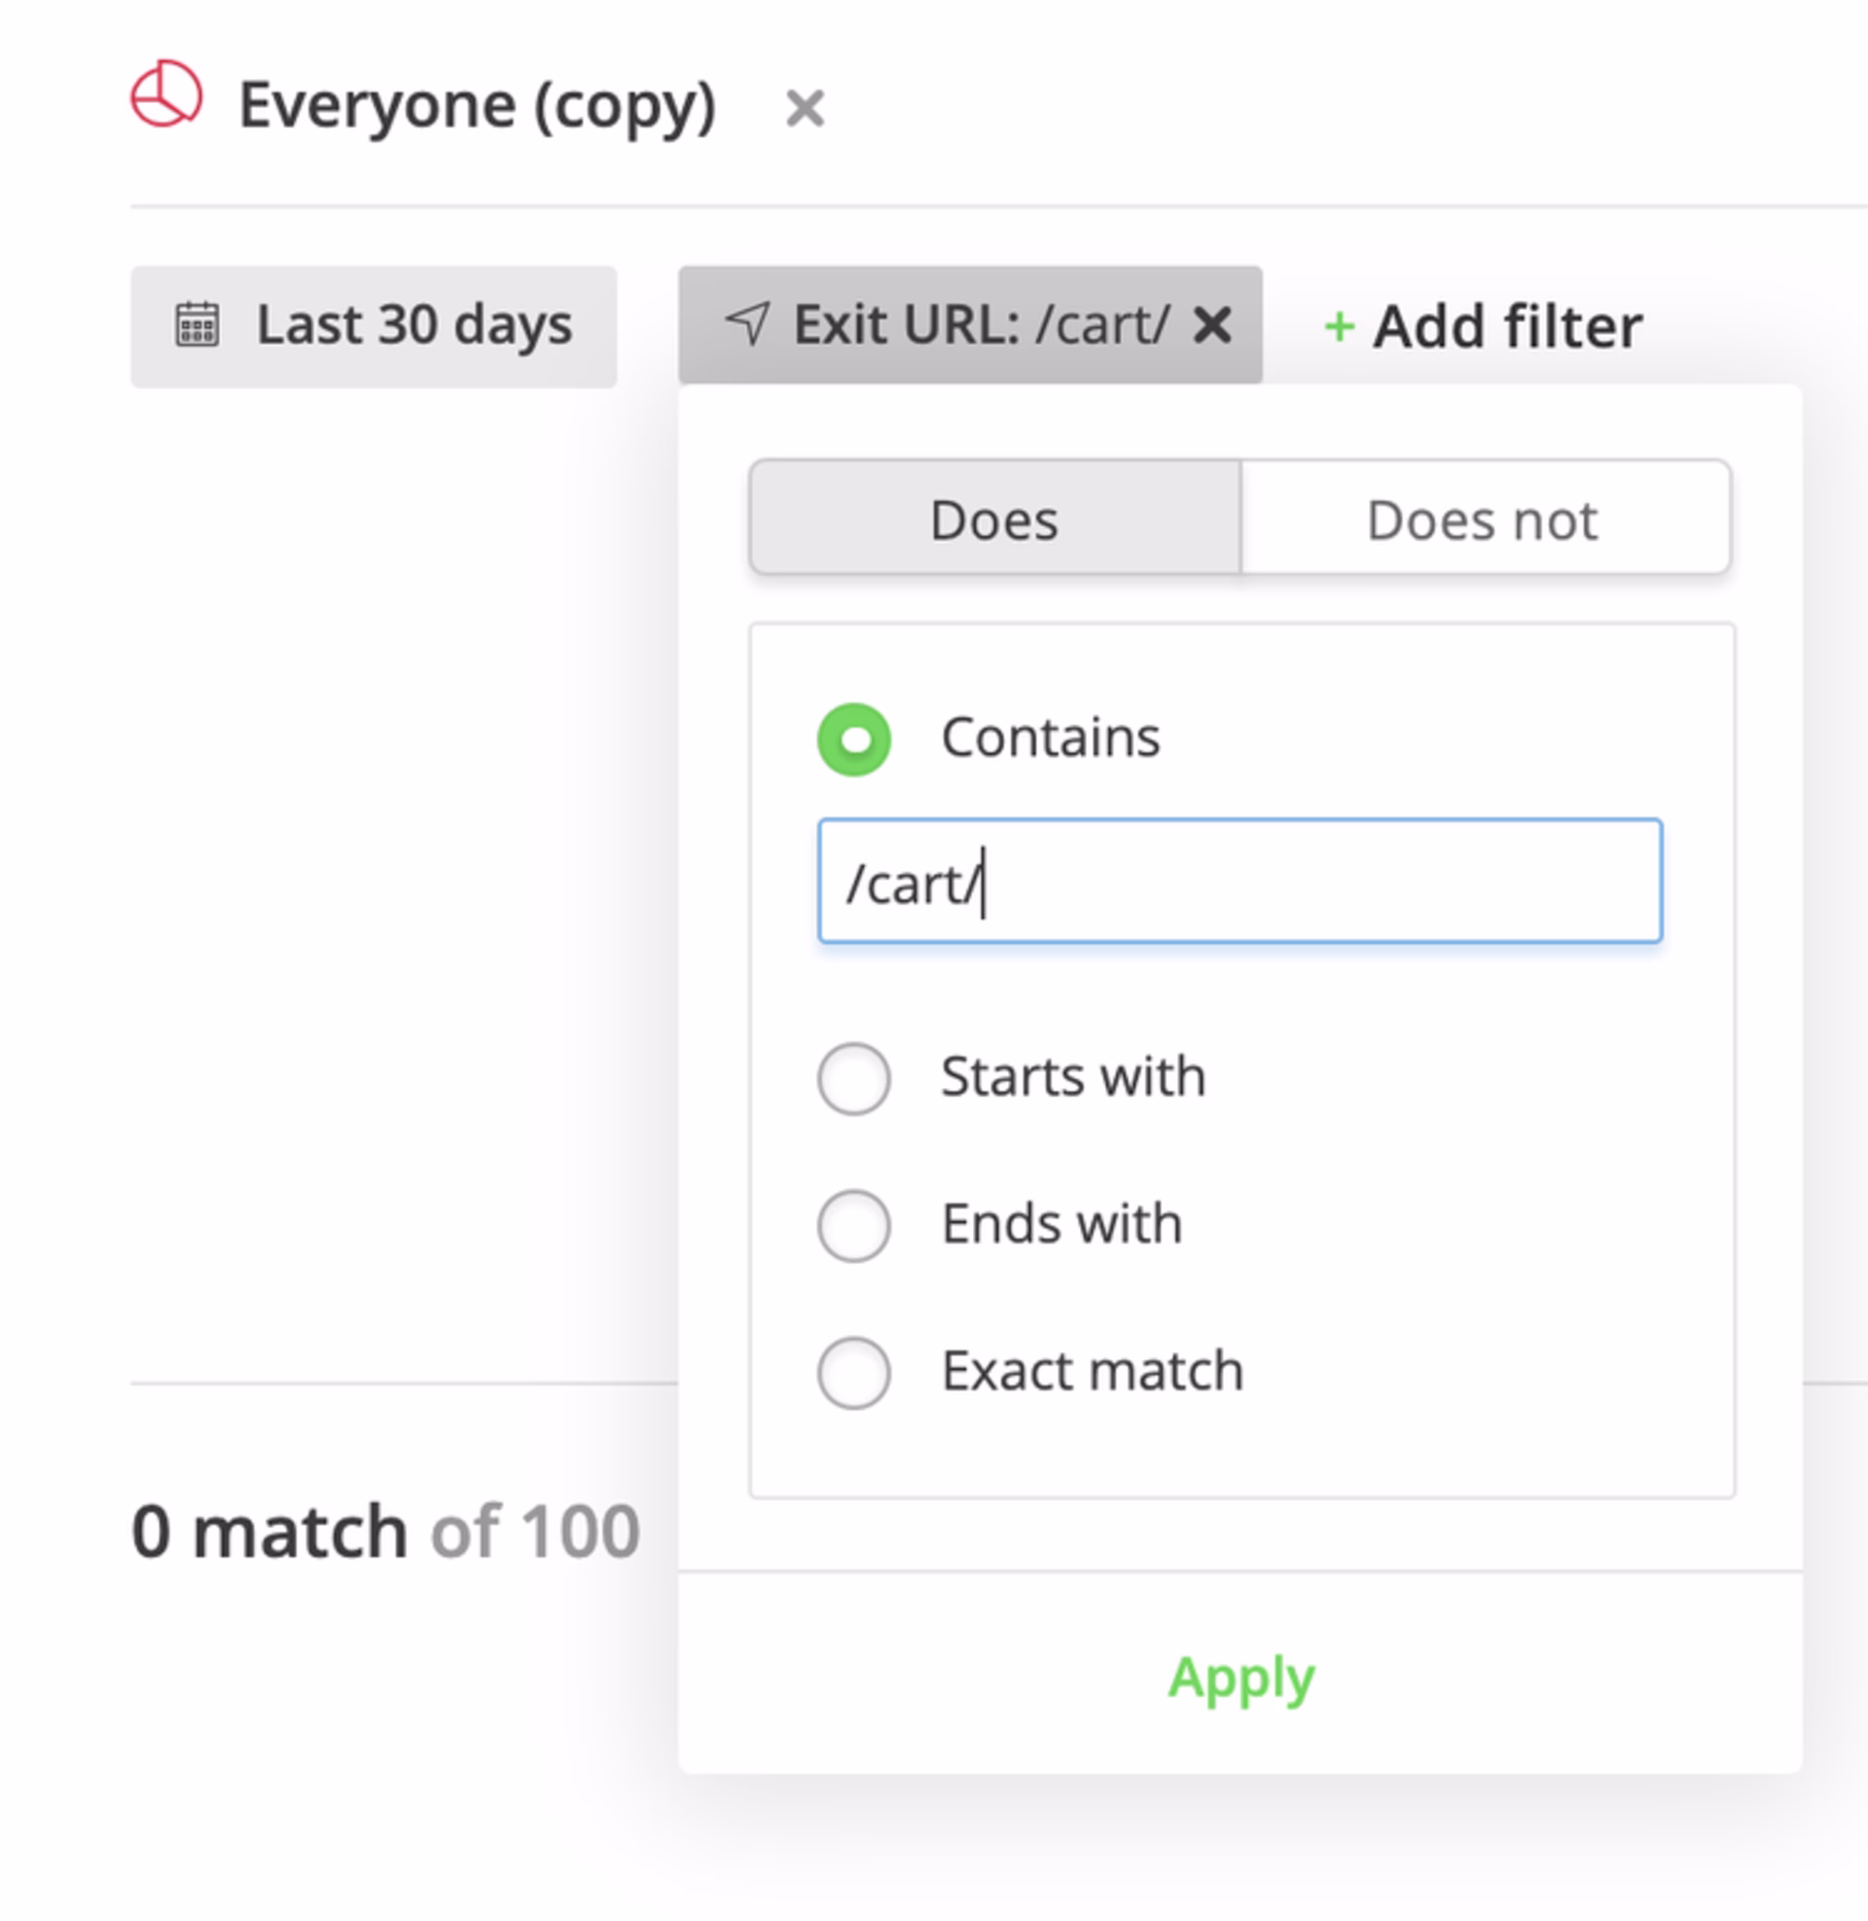
Task: Click the /cart/ text input field
Action: [x=1239, y=881]
